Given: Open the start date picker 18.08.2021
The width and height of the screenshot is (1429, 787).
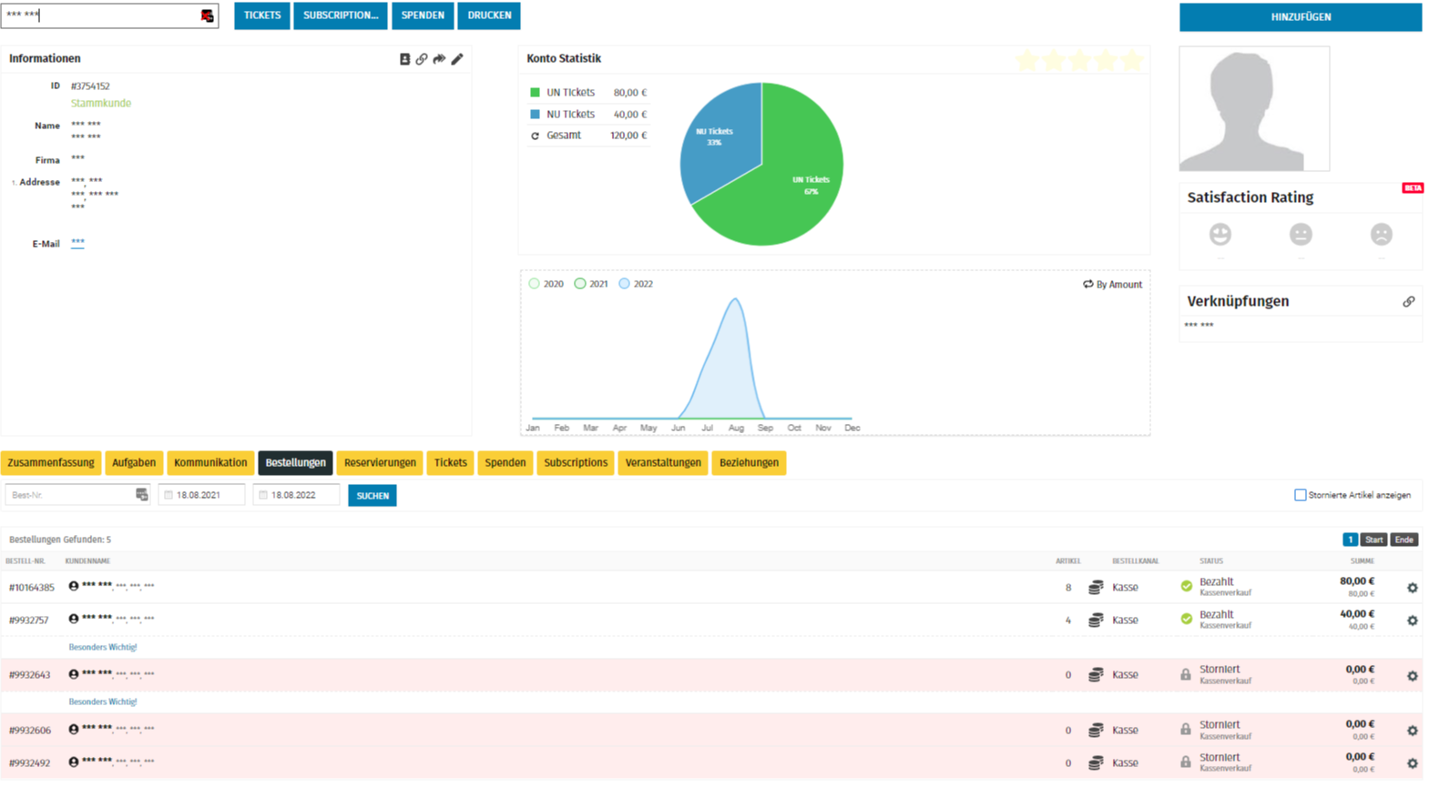Looking at the screenshot, I should [202, 495].
